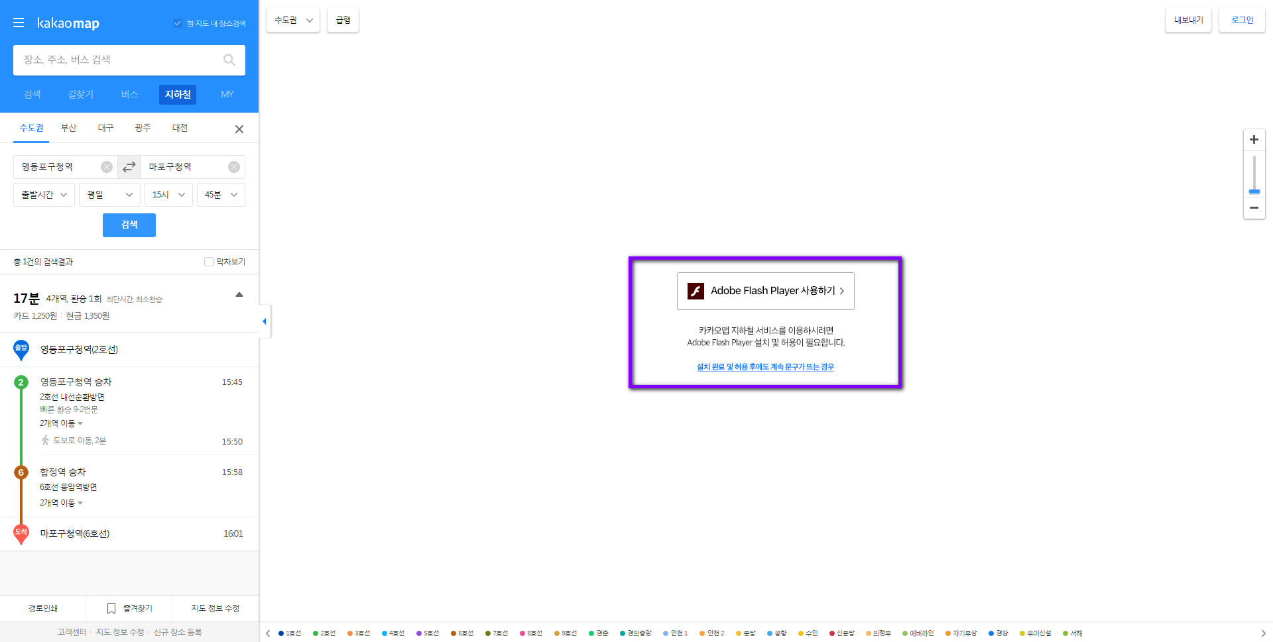Open 신규 장소 등록 footer link

(x=178, y=632)
